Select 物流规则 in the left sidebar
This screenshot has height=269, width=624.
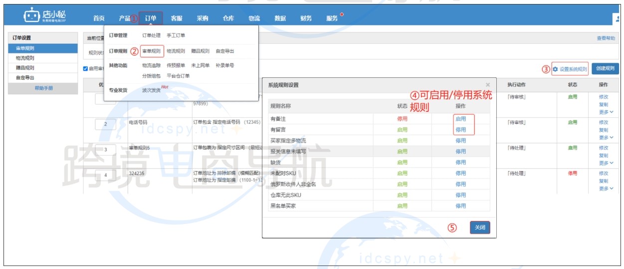(x=44, y=58)
